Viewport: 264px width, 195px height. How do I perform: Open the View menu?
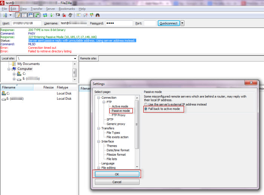point(23,9)
